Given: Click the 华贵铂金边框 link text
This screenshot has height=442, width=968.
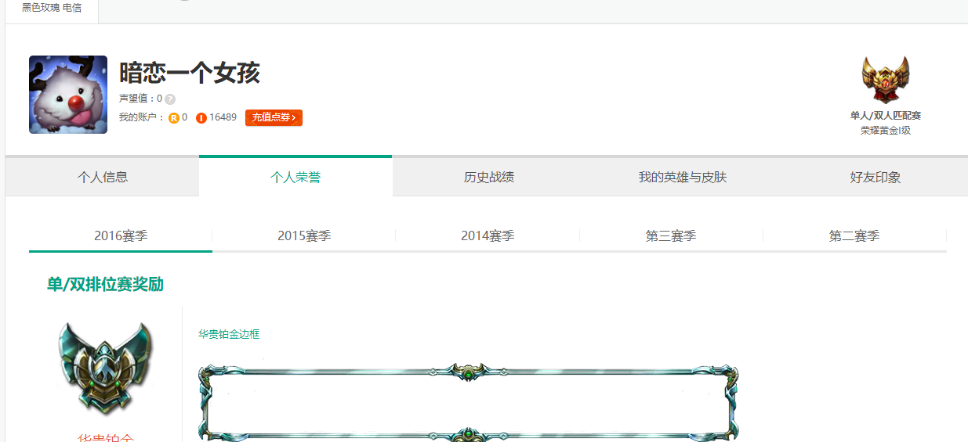Looking at the screenshot, I should click(x=229, y=334).
